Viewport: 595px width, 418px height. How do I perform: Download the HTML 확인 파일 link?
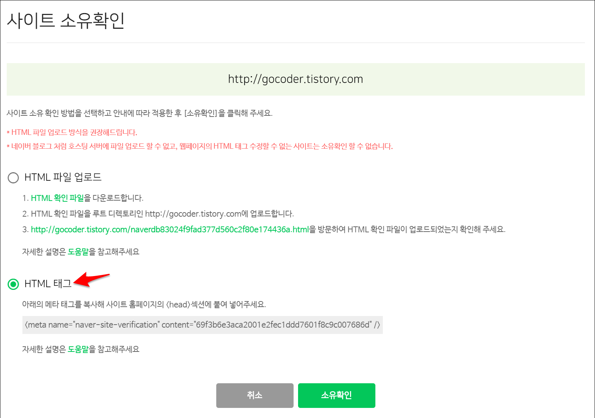pyautogui.click(x=57, y=198)
